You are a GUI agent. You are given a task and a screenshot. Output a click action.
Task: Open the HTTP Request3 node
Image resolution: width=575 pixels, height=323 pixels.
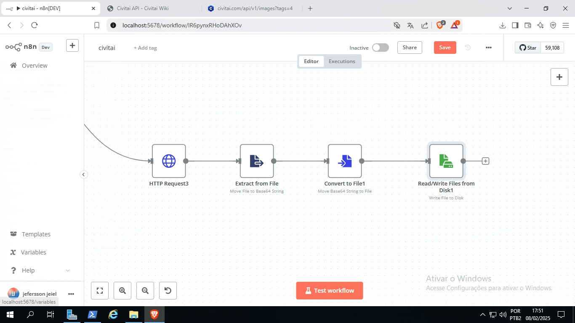pyautogui.click(x=169, y=161)
